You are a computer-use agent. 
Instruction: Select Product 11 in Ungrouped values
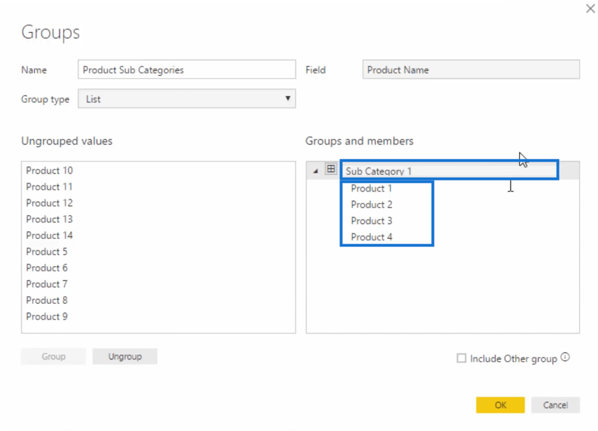pos(49,187)
